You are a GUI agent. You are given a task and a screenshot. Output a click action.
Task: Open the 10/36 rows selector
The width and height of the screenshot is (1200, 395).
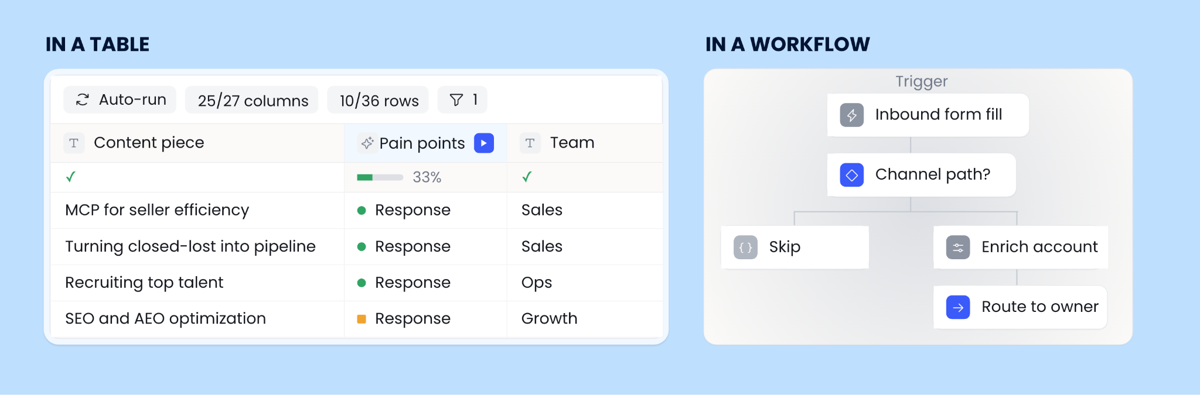(x=378, y=100)
